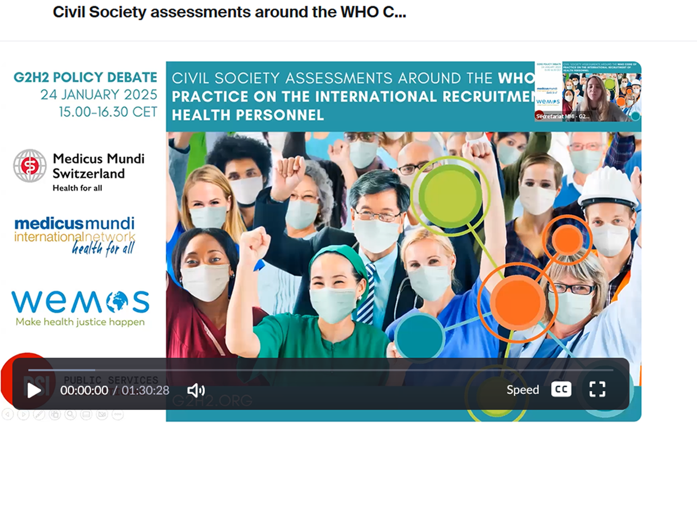Enter fullscreen mode

[597, 389]
